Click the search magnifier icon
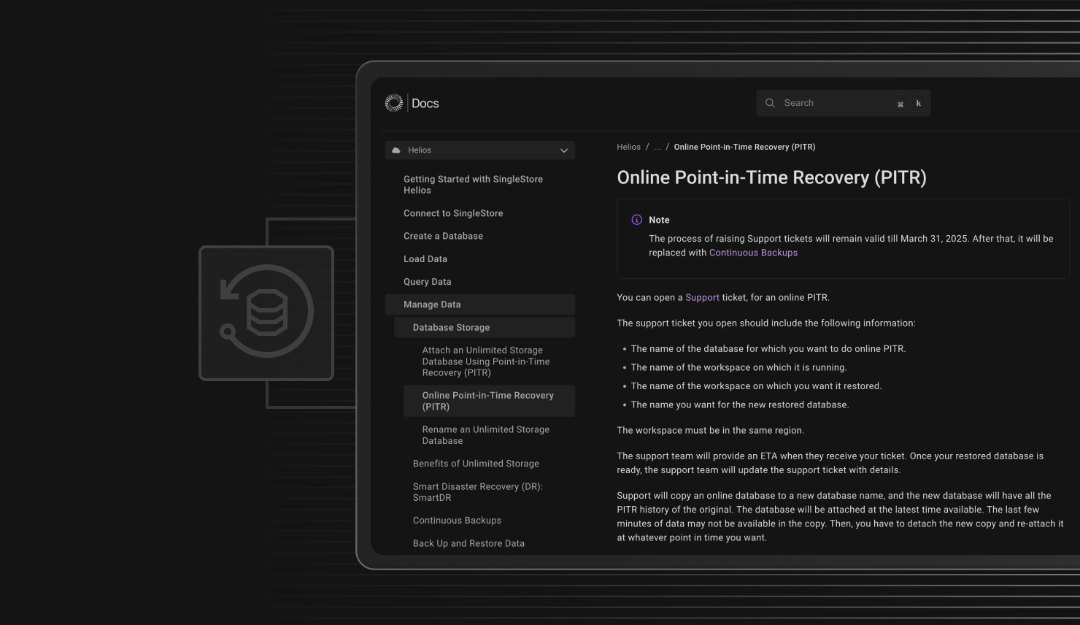This screenshot has width=1080, height=625. click(x=770, y=103)
